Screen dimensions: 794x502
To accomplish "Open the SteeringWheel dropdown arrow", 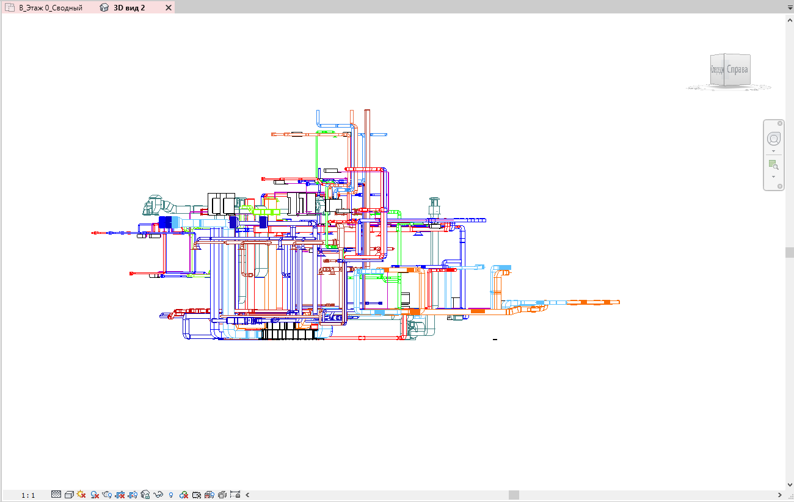I will tap(774, 151).
